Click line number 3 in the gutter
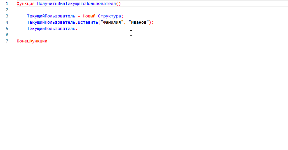 tap(7, 16)
